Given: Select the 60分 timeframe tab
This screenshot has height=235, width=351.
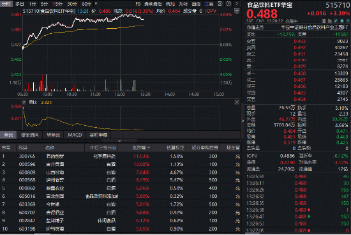Looking at the screenshot, I should [86, 4].
